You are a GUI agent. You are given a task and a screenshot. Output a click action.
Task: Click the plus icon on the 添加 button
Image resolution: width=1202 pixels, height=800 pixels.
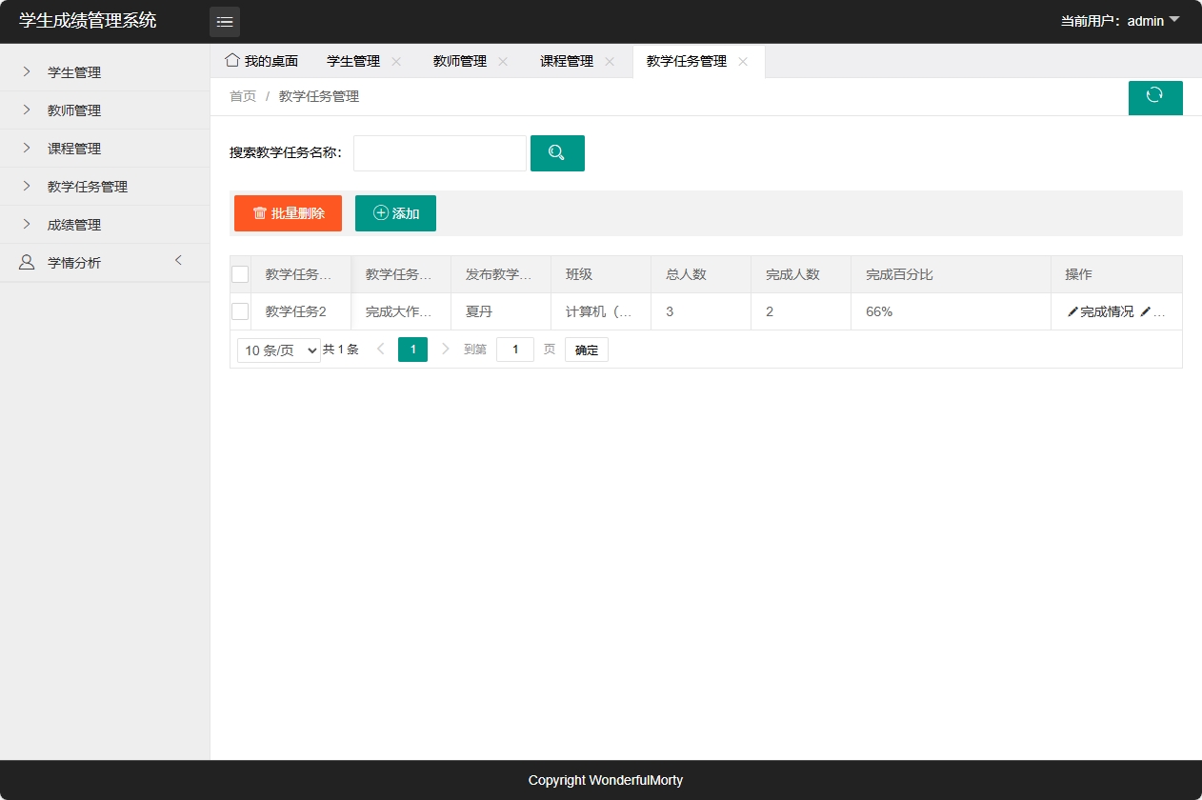click(x=379, y=213)
